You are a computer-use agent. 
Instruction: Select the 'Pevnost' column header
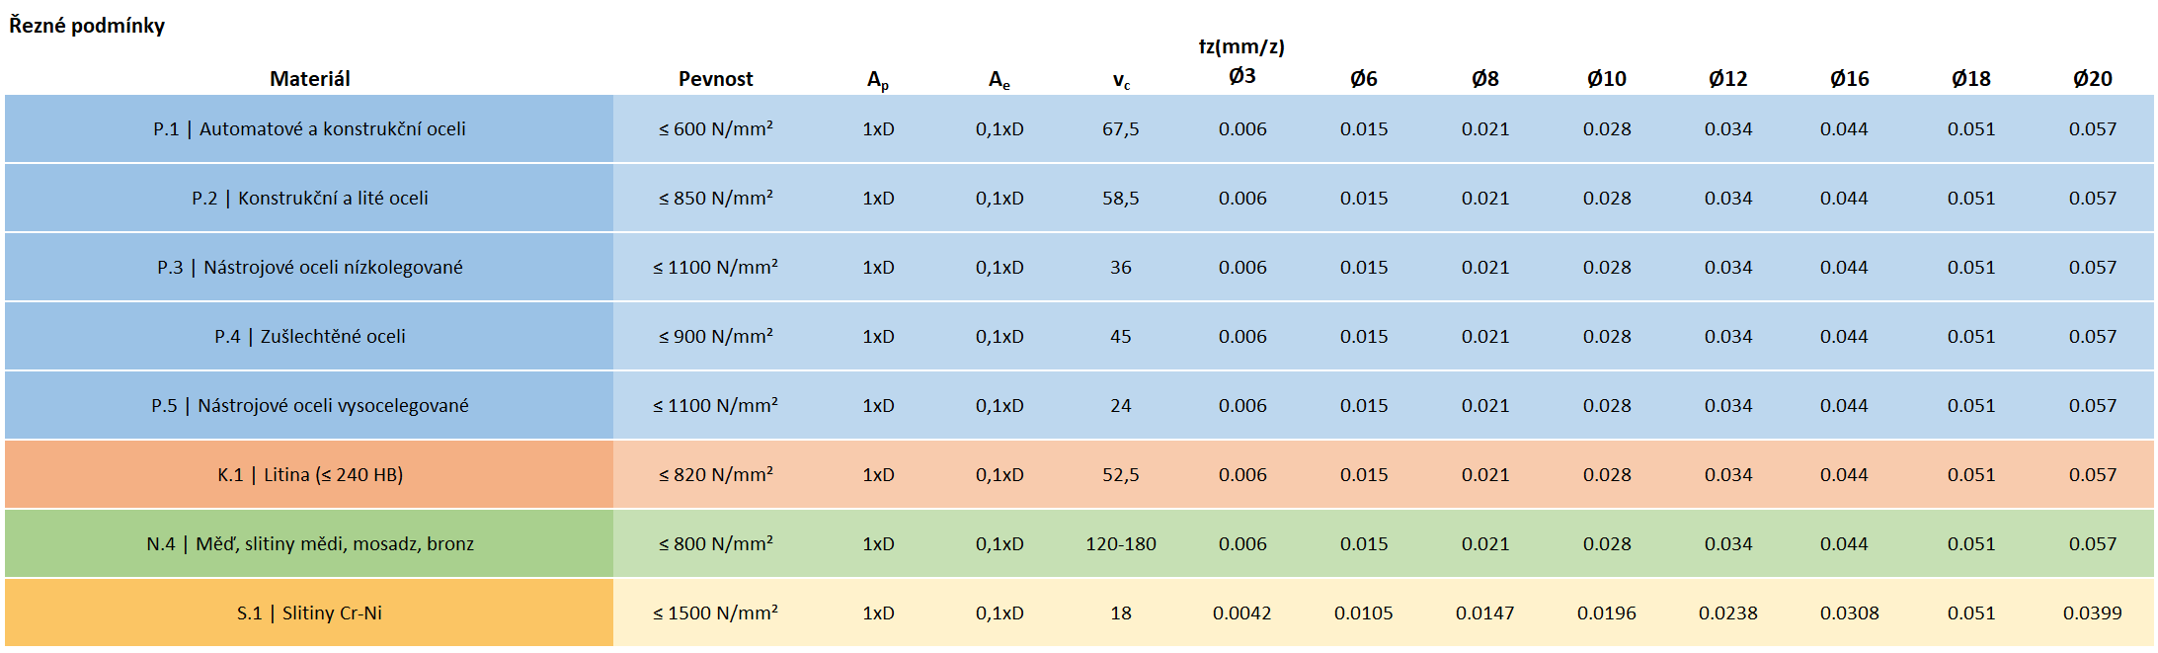(x=715, y=79)
